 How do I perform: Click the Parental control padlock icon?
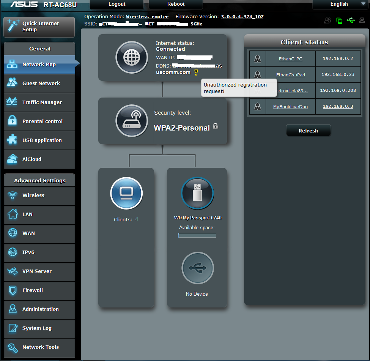click(12, 120)
